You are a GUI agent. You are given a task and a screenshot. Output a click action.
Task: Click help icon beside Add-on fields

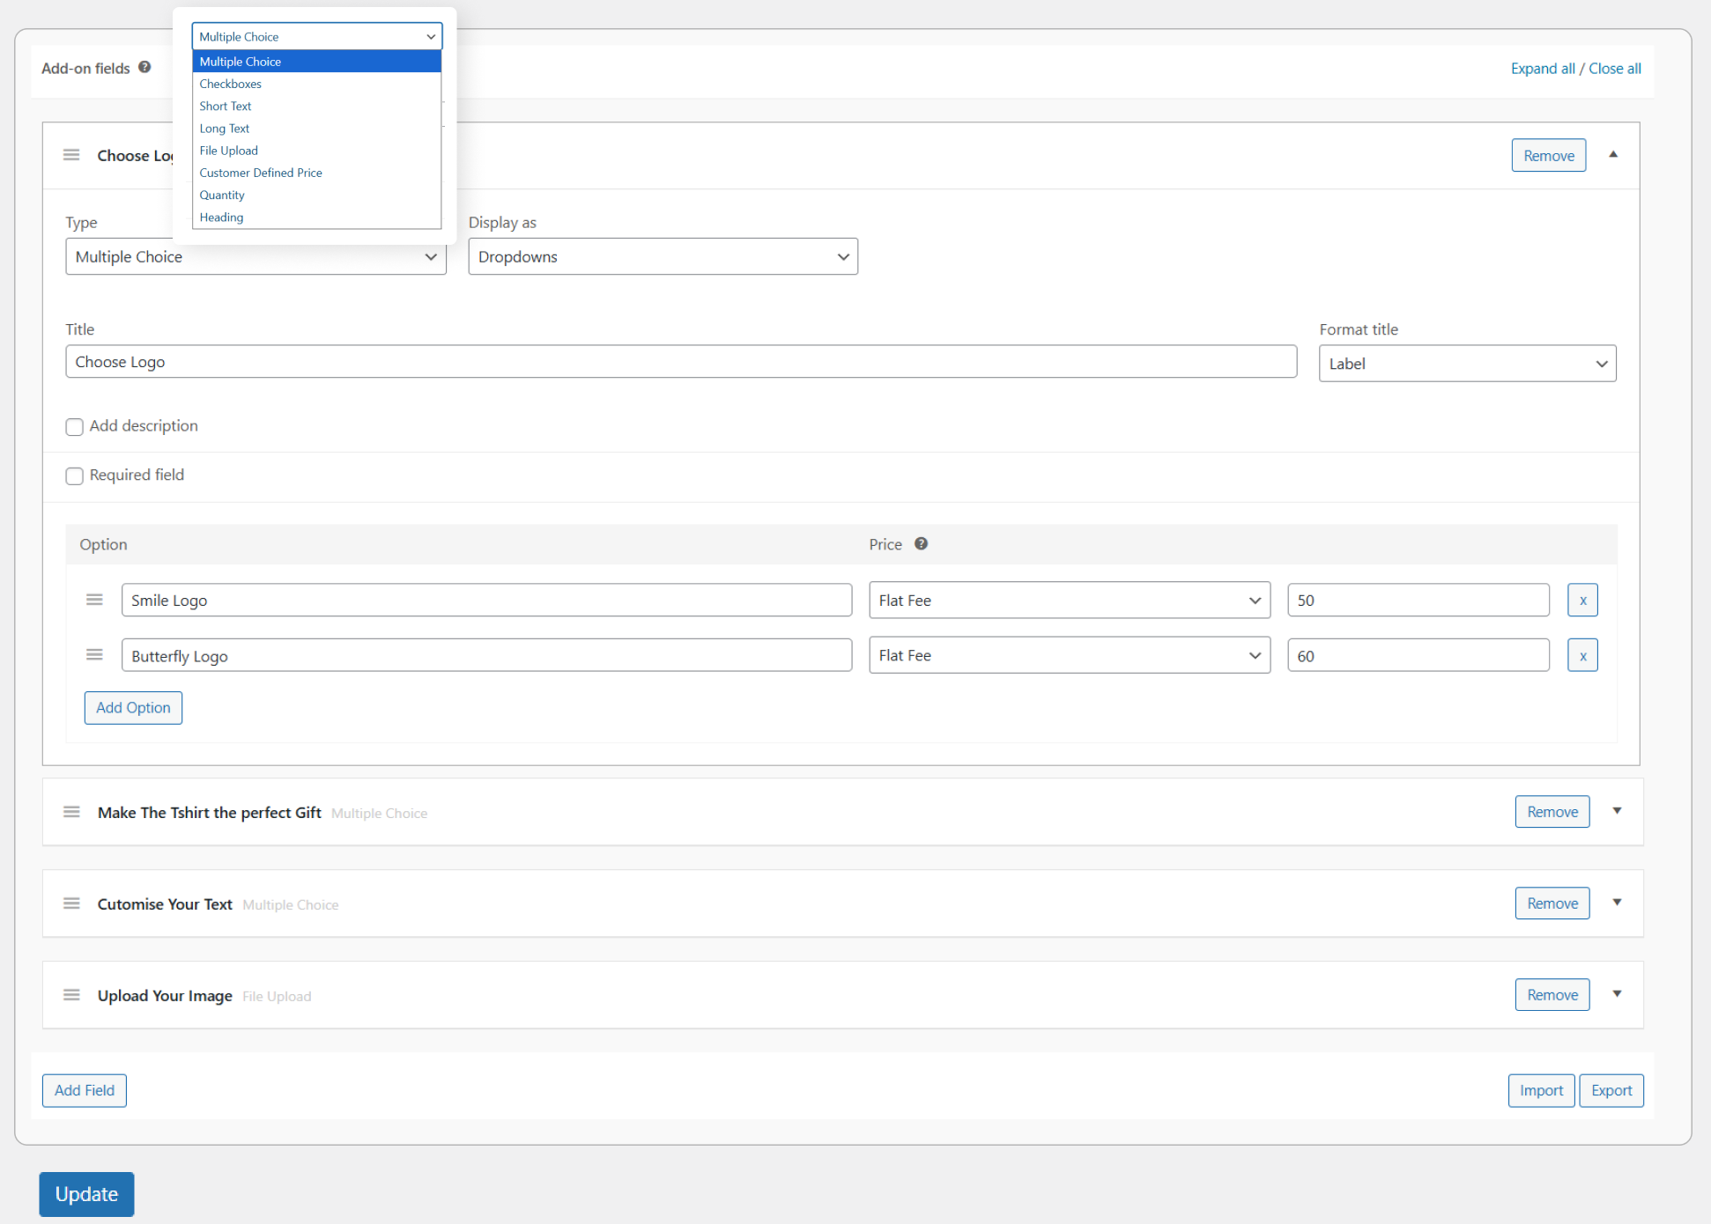144,68
